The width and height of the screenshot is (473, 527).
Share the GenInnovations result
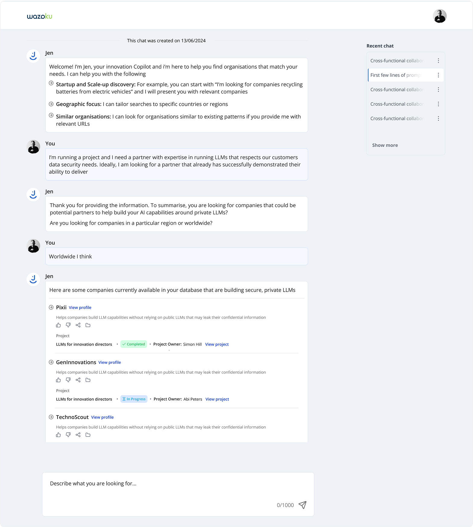(x=78, y=380)
